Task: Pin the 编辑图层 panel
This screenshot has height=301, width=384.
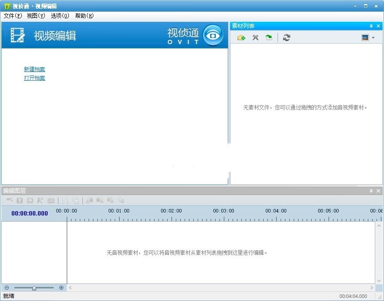Action: point(371,191)
